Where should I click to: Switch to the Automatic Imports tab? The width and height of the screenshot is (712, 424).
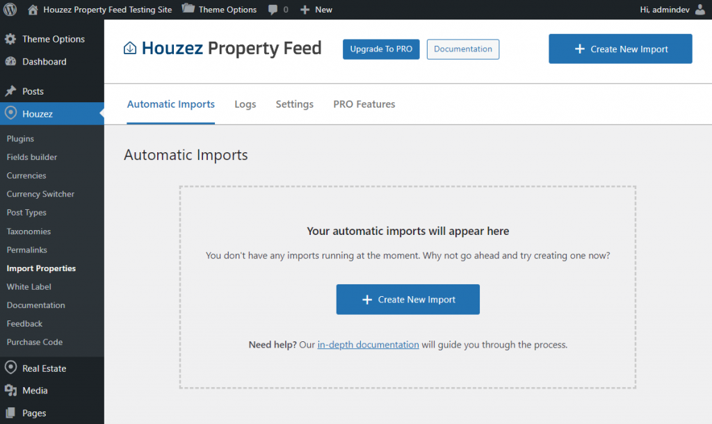[171, 104]
